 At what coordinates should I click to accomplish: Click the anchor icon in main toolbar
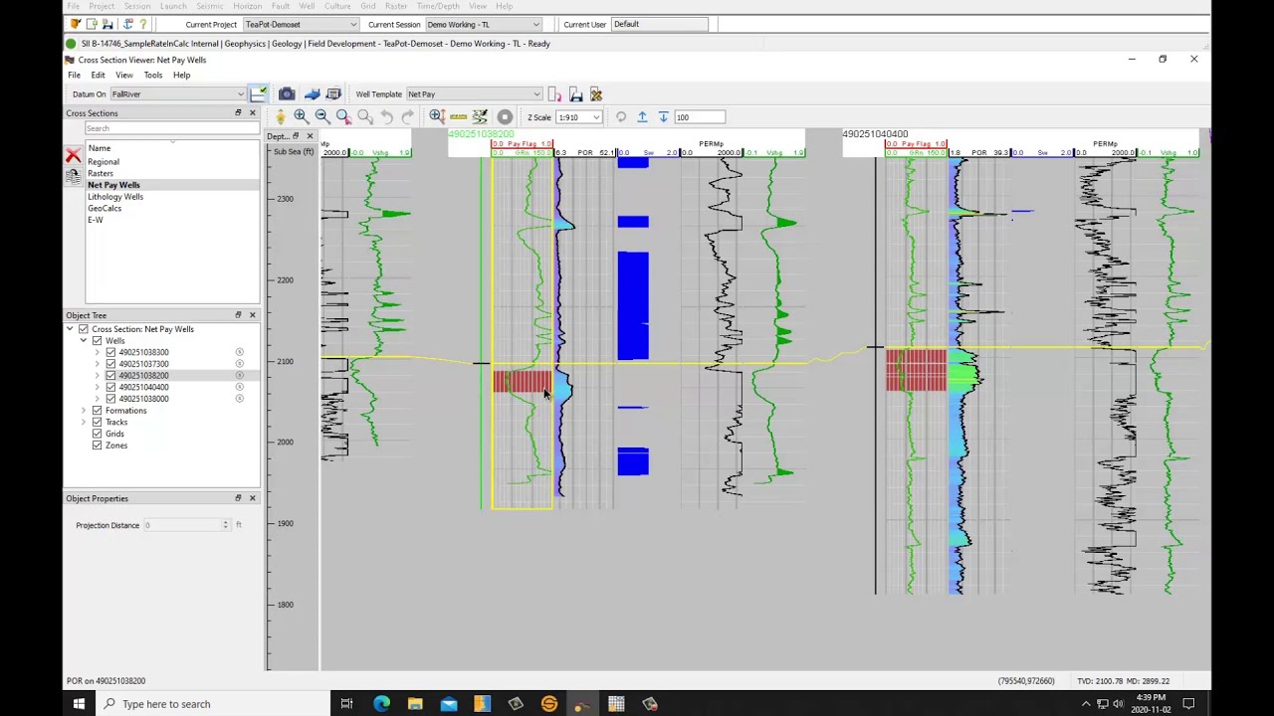click(x=127, y=24)
